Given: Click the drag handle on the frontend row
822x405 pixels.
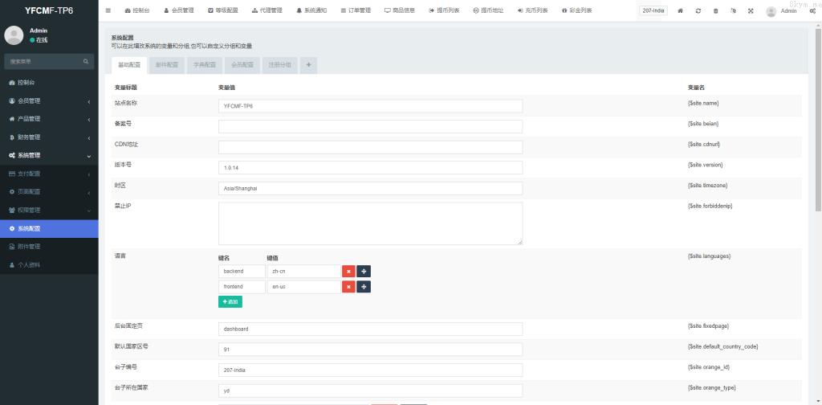Looking at the screenshot, I should point(364,287).
